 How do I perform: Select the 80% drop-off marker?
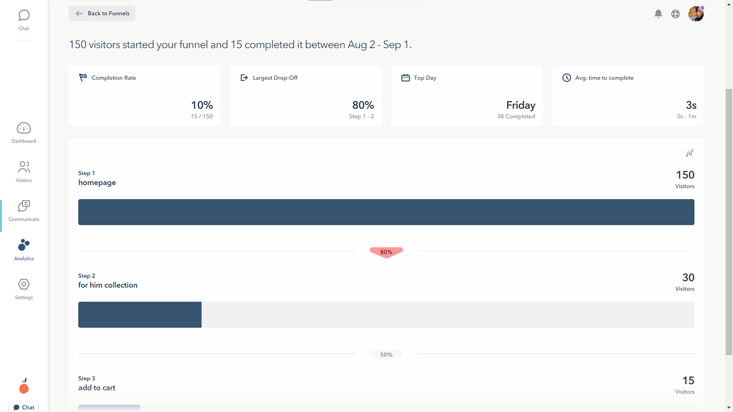coord(386,252)
